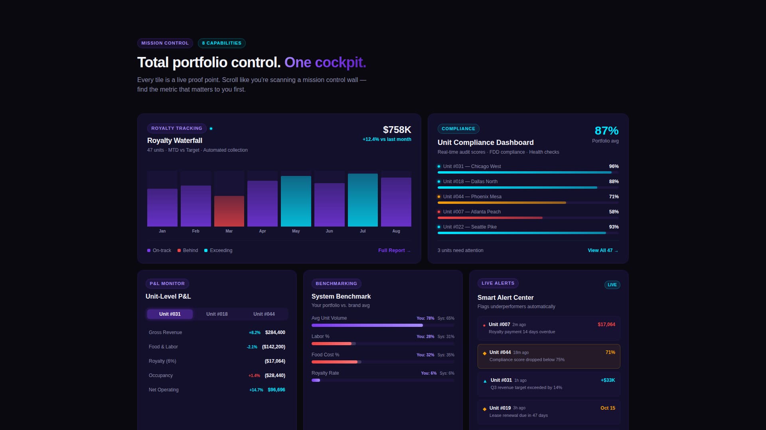Click the Royalty Rate benchmark bar

(x=383, y=380)
